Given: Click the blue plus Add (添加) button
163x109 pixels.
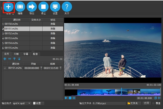Looking at the screenshot, I should click(8, 7).
